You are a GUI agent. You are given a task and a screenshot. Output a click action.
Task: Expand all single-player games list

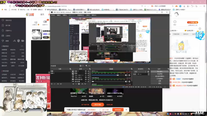22,71
